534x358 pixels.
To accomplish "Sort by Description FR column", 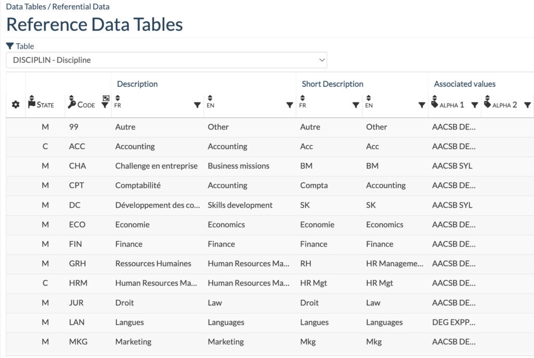I will point(117,97).
